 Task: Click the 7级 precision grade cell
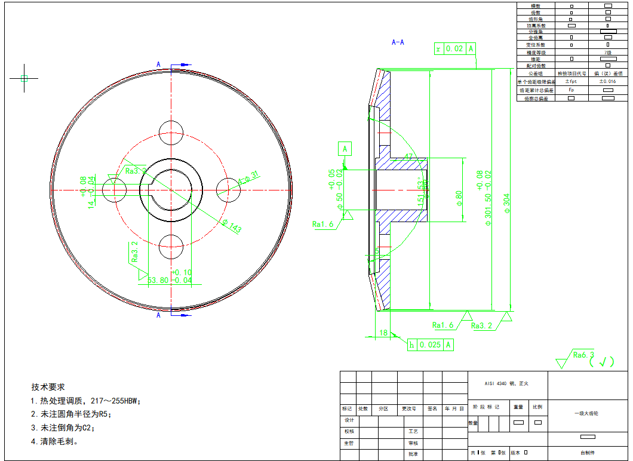coord(607,53)
